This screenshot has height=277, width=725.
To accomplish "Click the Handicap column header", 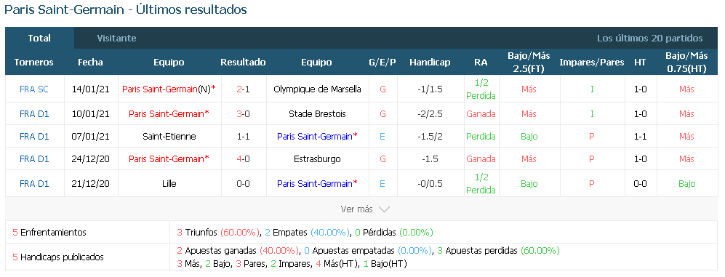I will pyautogui.click(x=430, y=63).
